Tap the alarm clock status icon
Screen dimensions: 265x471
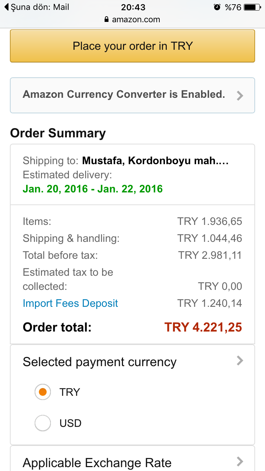(x=217, y=7)
